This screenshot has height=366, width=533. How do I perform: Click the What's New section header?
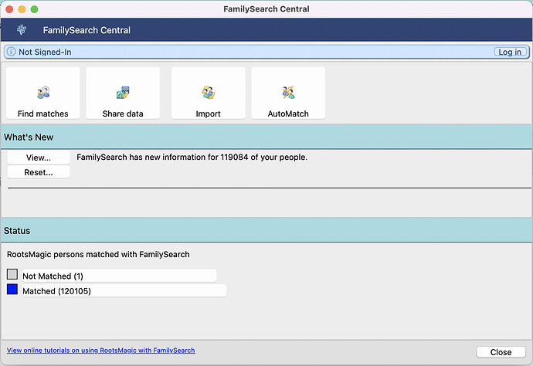(266, 137)
